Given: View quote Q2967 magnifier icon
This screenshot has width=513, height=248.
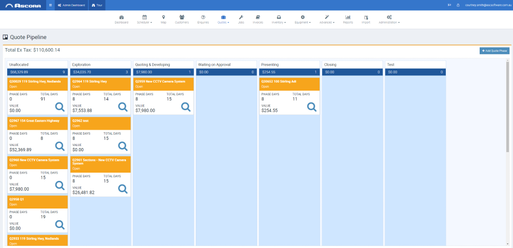Looking at the screenshot, I should (x=60, y=146).
